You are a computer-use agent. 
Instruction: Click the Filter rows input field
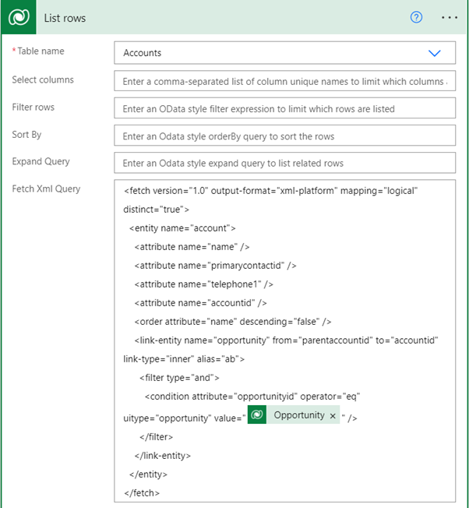[284, 108]
